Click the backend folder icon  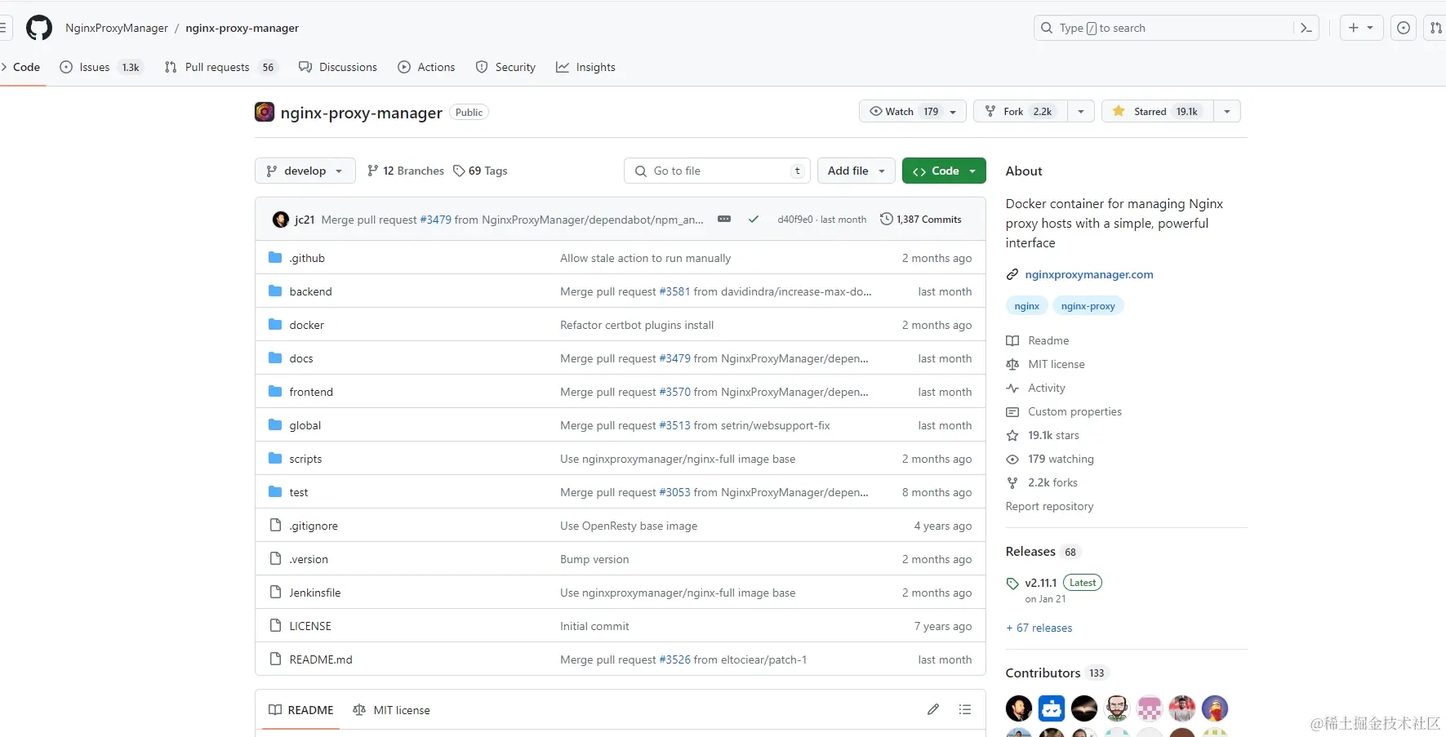click(x=275, y=291)
